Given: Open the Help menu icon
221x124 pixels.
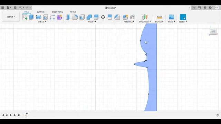Looking at the screenshot, I should coord(210,8).
